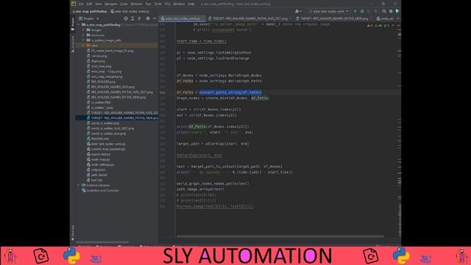
Task: Switch to TARGET-RES_WALKER_NAMES_PATHS_NEW.png tab
Action: pyautogui.click(x=333, y=18)
